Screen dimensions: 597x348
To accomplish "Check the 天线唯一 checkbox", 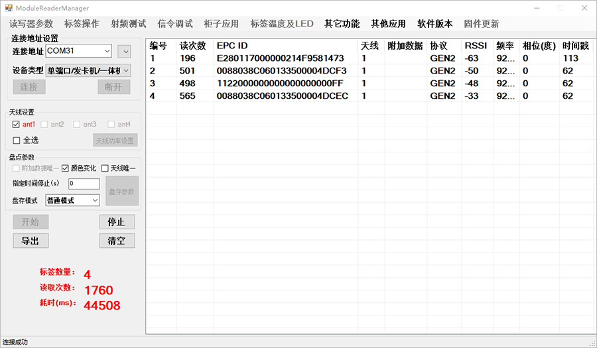I will click(x=105, y=168).
